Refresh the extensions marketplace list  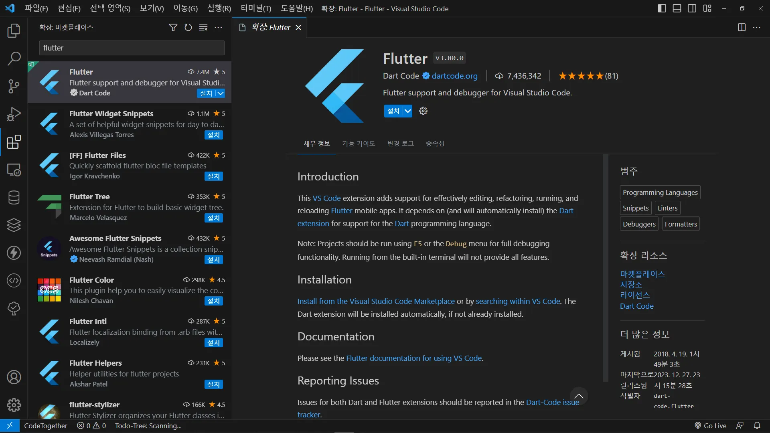point(188,27)
